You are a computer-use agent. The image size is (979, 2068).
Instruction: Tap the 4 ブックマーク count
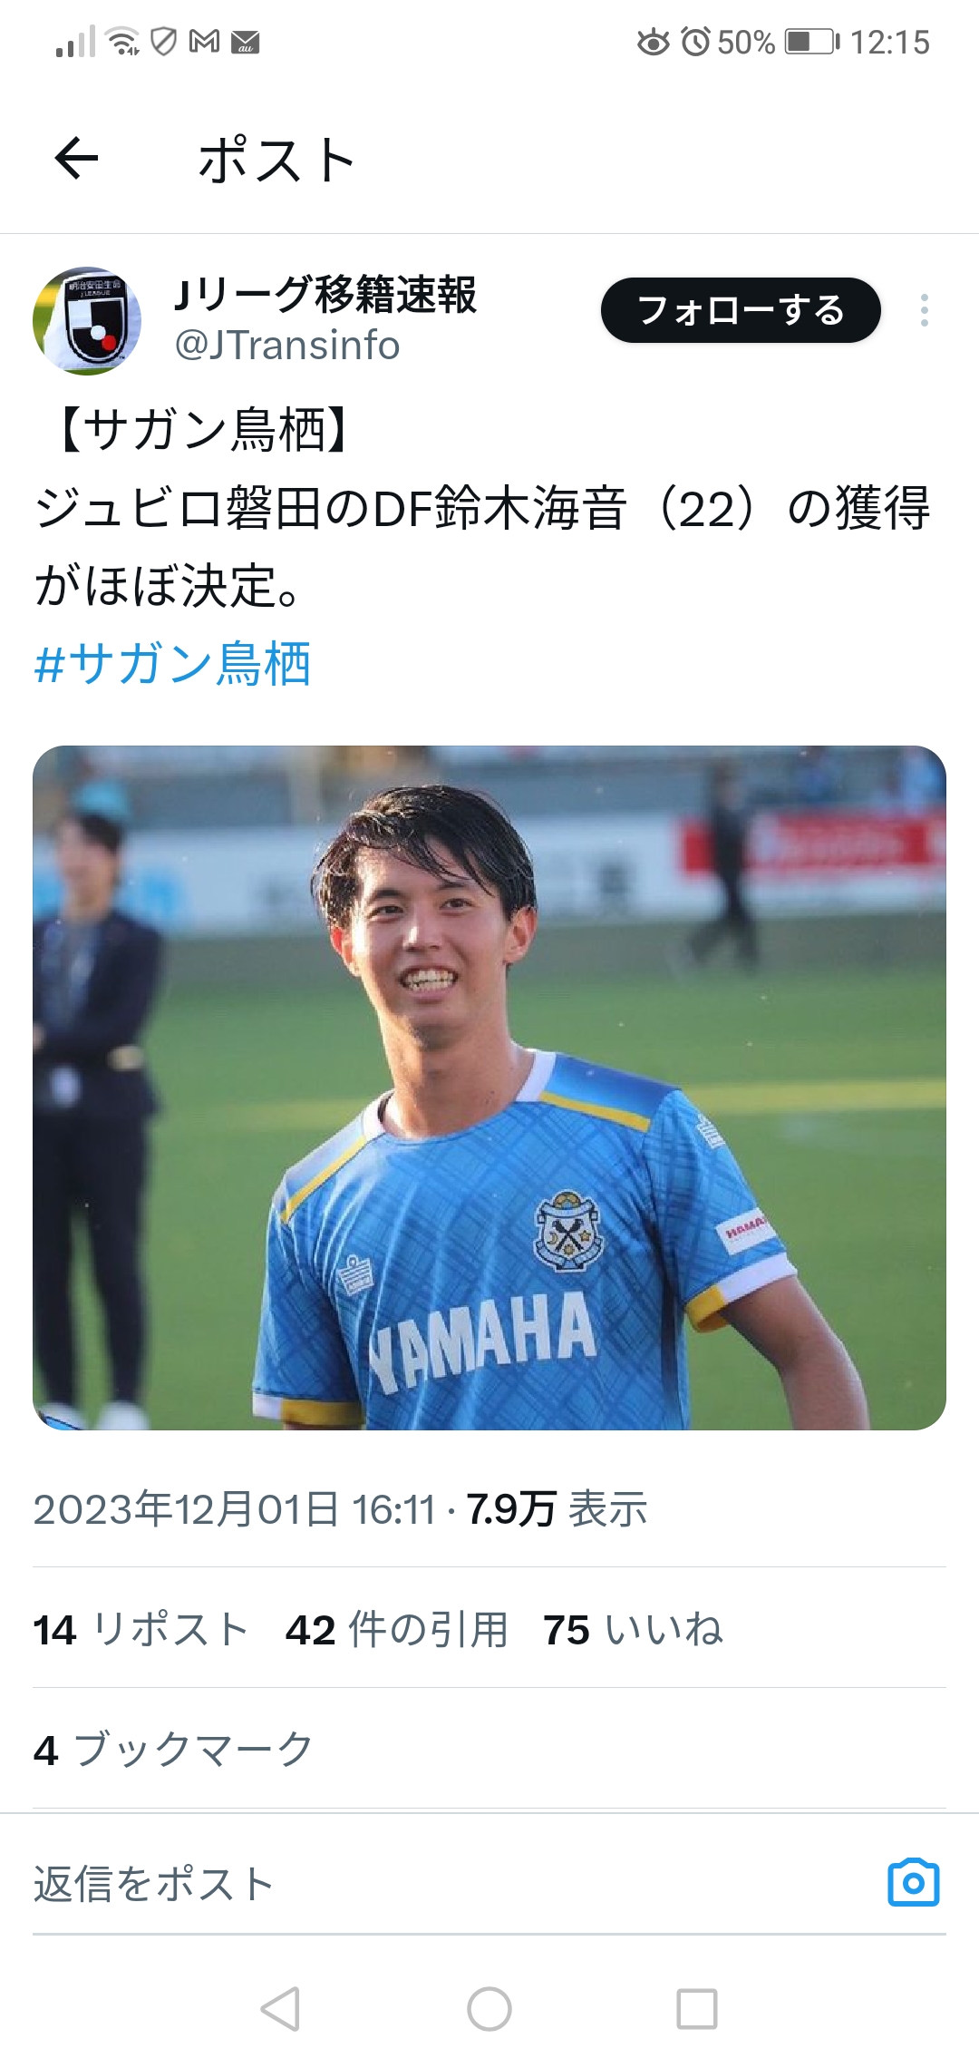[x=173, y=1750]
